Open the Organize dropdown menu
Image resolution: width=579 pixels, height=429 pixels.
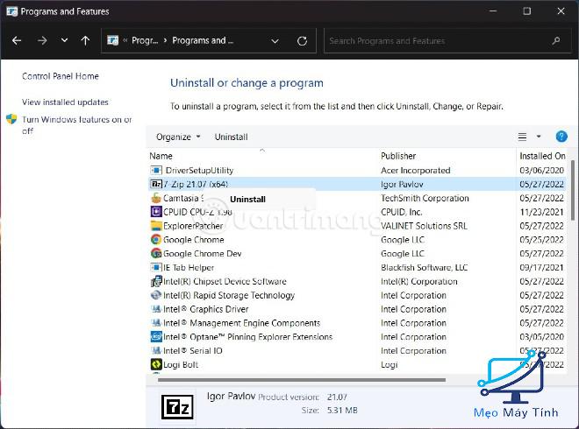click(178, 137)
